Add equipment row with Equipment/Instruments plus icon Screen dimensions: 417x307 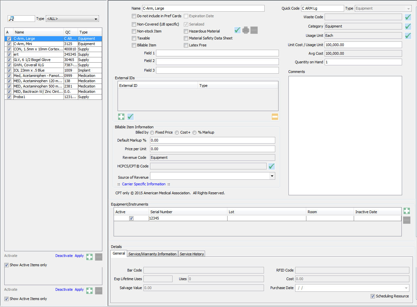tap(407, 211)
